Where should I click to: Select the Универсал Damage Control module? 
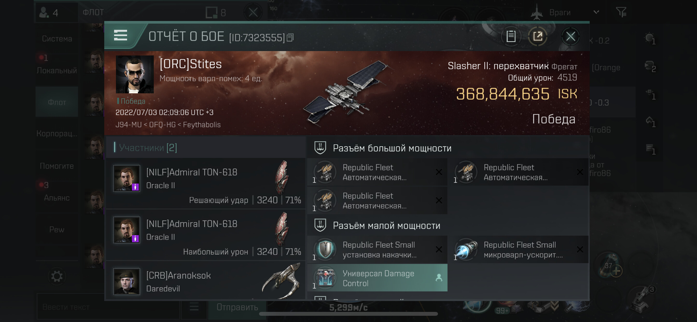(377, 278)
